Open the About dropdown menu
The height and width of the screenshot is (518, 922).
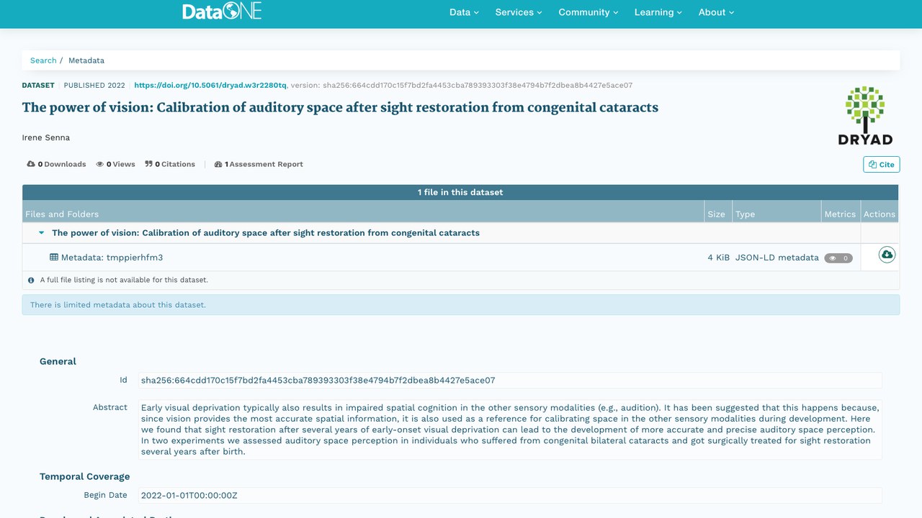tap(716, 12)
